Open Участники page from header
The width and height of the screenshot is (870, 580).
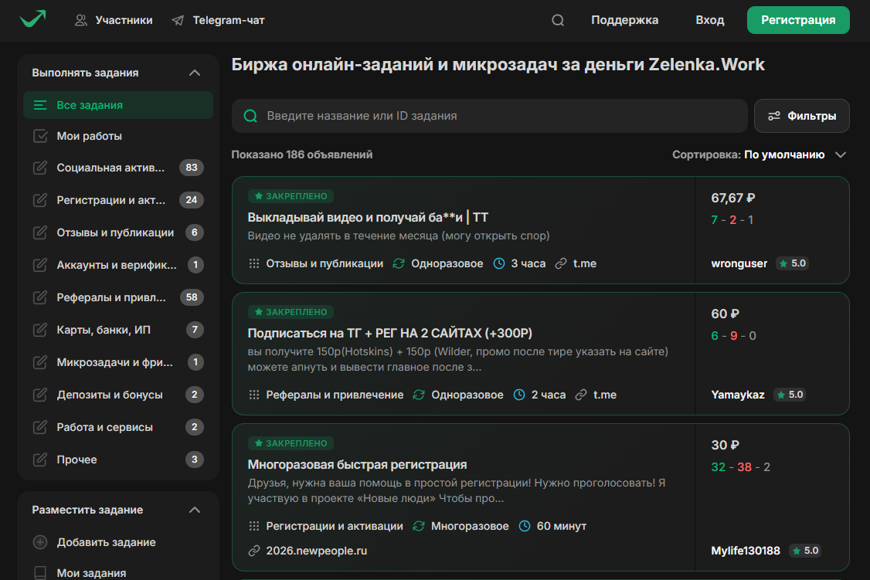coord(113,21)
